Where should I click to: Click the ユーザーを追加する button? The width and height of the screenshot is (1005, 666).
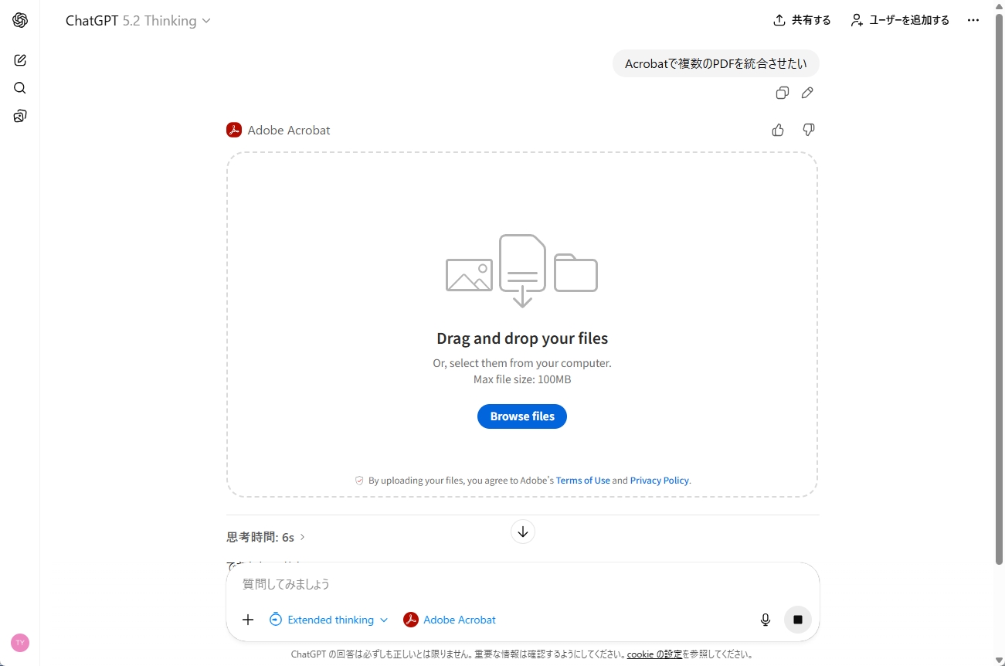[900, 20]
